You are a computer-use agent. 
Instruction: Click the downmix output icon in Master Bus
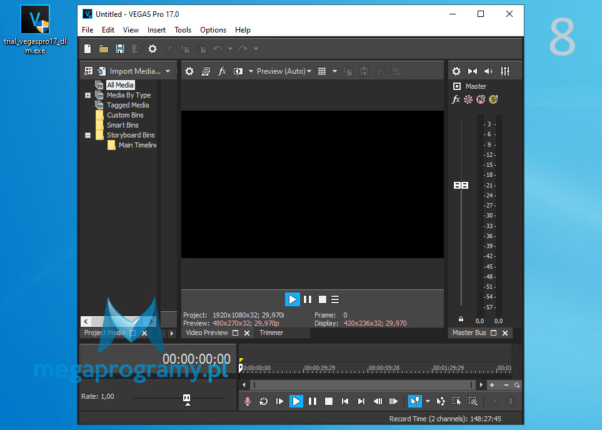472,71
